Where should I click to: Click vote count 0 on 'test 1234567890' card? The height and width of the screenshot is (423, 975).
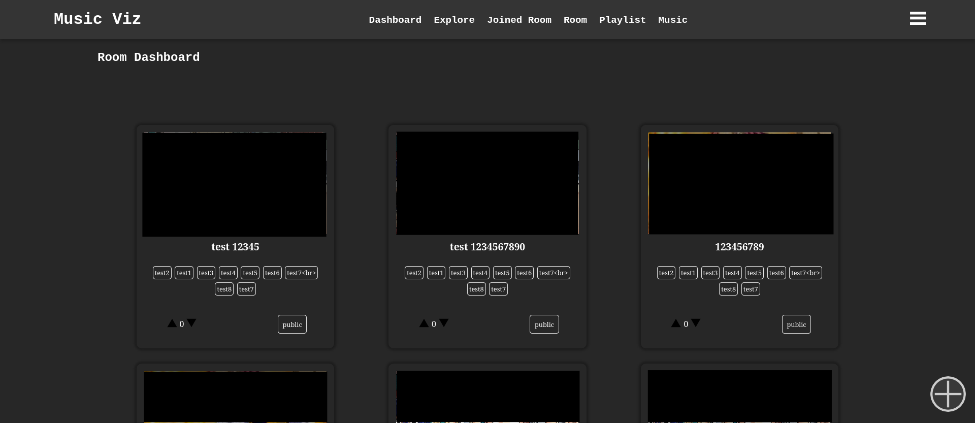tap(434, 324)
